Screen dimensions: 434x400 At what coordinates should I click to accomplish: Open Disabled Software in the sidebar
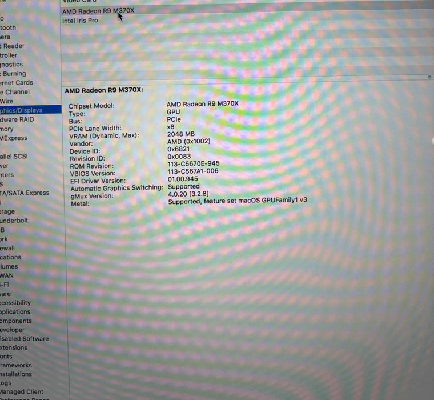click(25, 339)
